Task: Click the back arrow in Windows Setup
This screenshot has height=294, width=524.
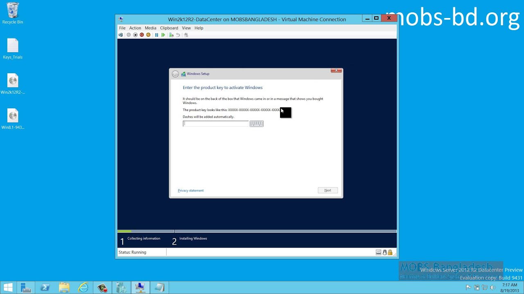Action: coord(175,74)
